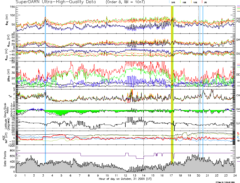Screen dimensions: 240x183
Task: Select the light blue marker bar near hour 3
Action: tap(45, 84)
